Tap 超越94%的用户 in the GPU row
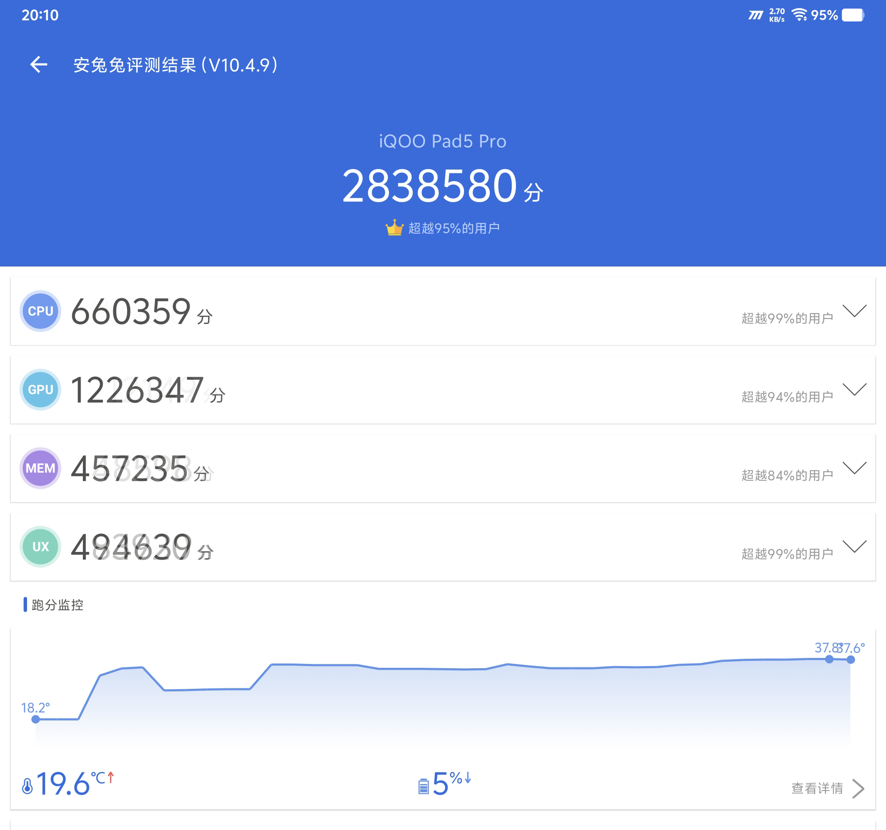 pos(788,397)
